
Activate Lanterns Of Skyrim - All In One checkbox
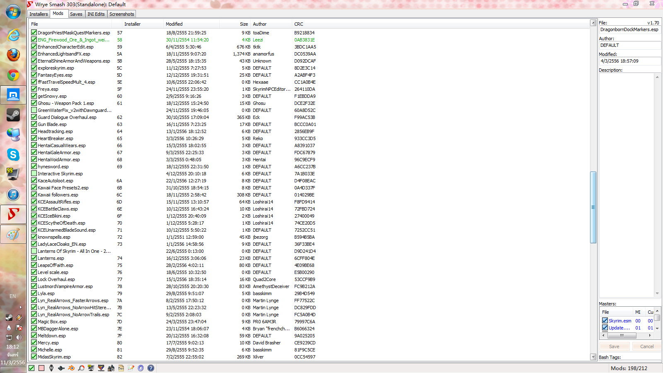click(x=34, y=251)
